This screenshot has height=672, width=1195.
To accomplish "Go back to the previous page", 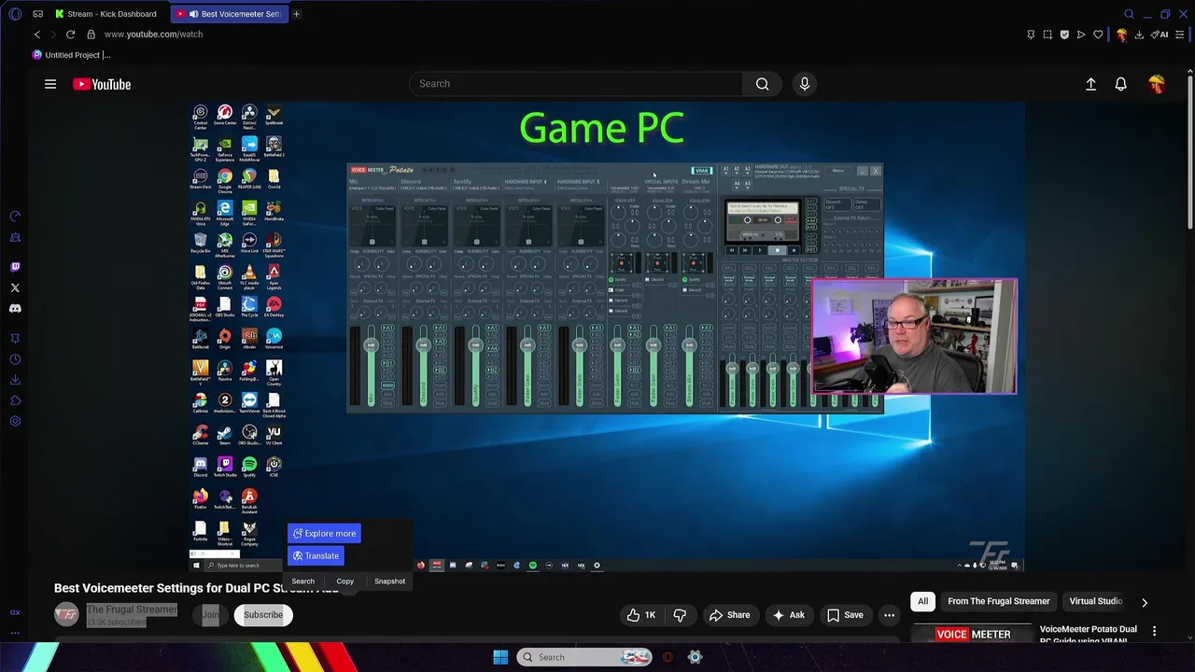I will point(37,35).
